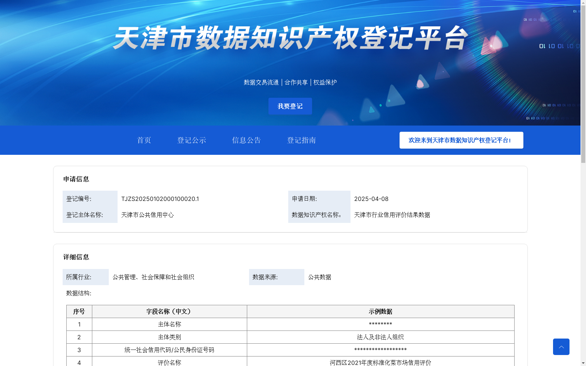Click the 主体类别 field cell

[x=170, y=337]
